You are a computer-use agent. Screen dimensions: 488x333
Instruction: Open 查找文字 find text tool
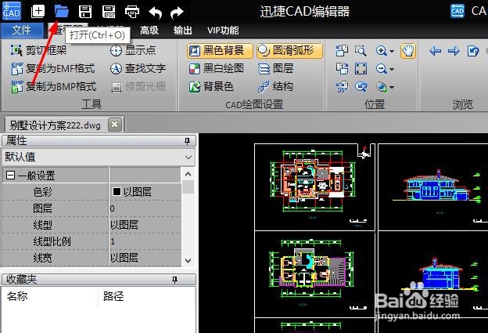138,68
